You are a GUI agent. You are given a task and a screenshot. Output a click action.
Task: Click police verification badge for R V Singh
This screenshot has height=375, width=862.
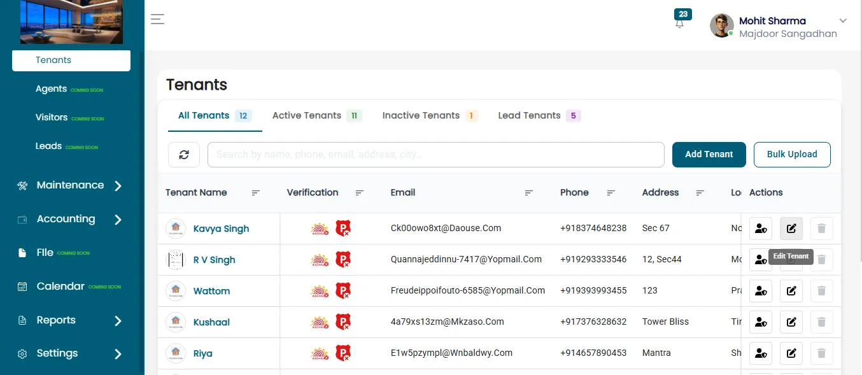coord(343,260)
